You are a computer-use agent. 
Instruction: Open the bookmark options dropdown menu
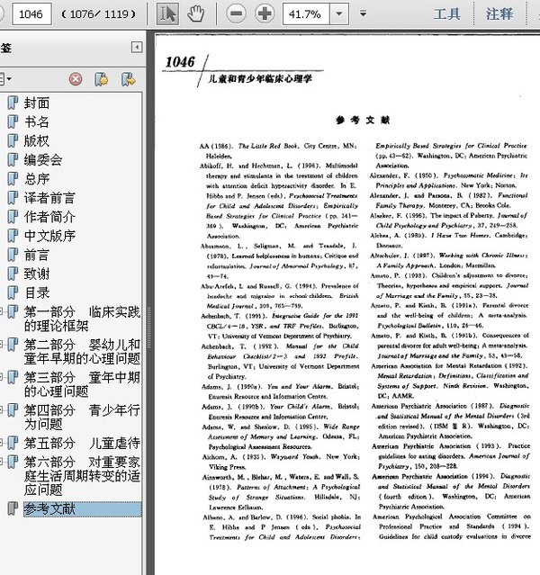pyautogui.click(x=6, y=79)
